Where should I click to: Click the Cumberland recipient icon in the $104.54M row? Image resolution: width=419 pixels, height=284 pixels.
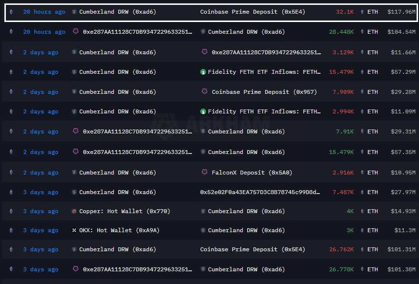click(203, 32)
